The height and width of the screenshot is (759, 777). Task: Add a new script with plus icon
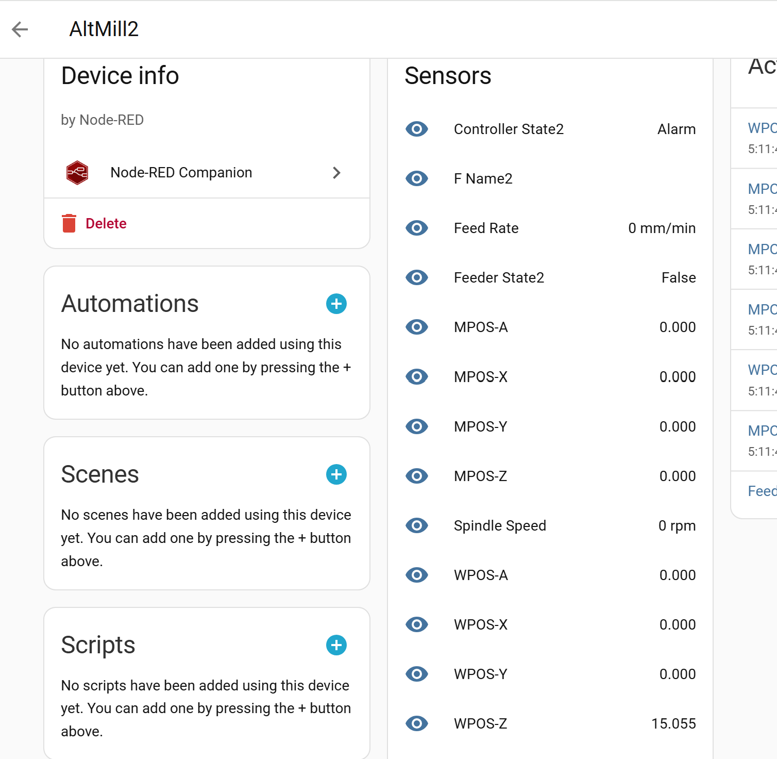(x=336, y=645)
